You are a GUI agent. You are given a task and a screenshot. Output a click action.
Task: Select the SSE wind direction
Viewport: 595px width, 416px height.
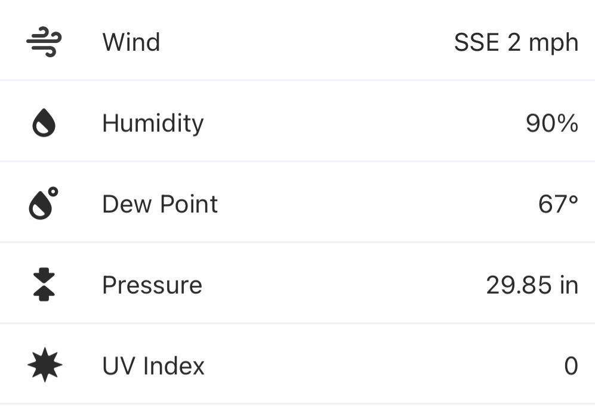click(476, 43)
